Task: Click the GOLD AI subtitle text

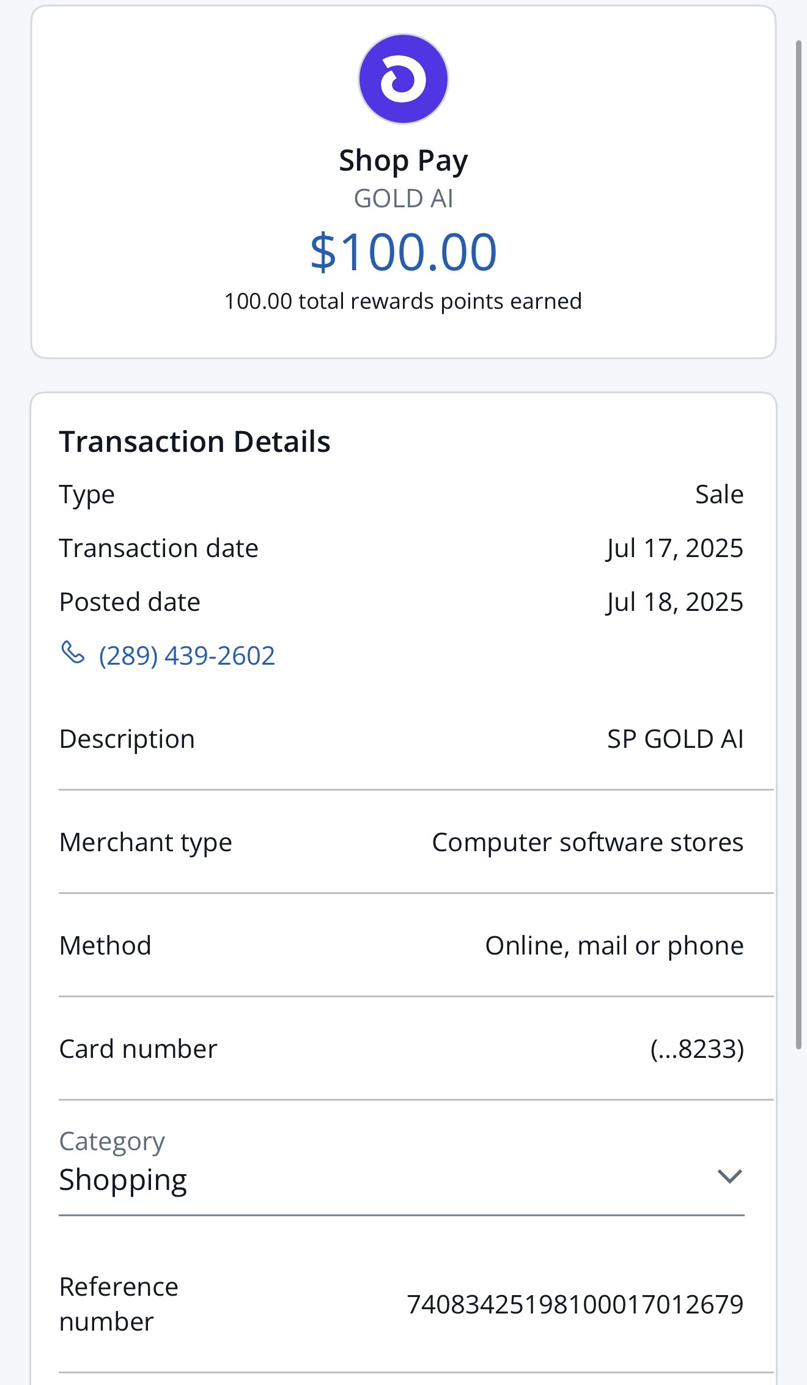Action: (403, 199)
